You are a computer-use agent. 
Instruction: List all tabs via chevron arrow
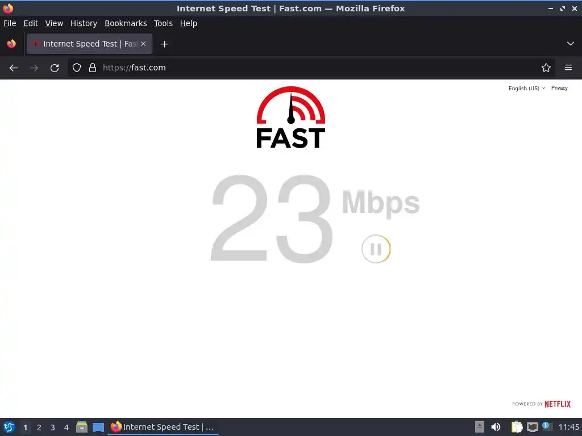click(x=571, y=44)
